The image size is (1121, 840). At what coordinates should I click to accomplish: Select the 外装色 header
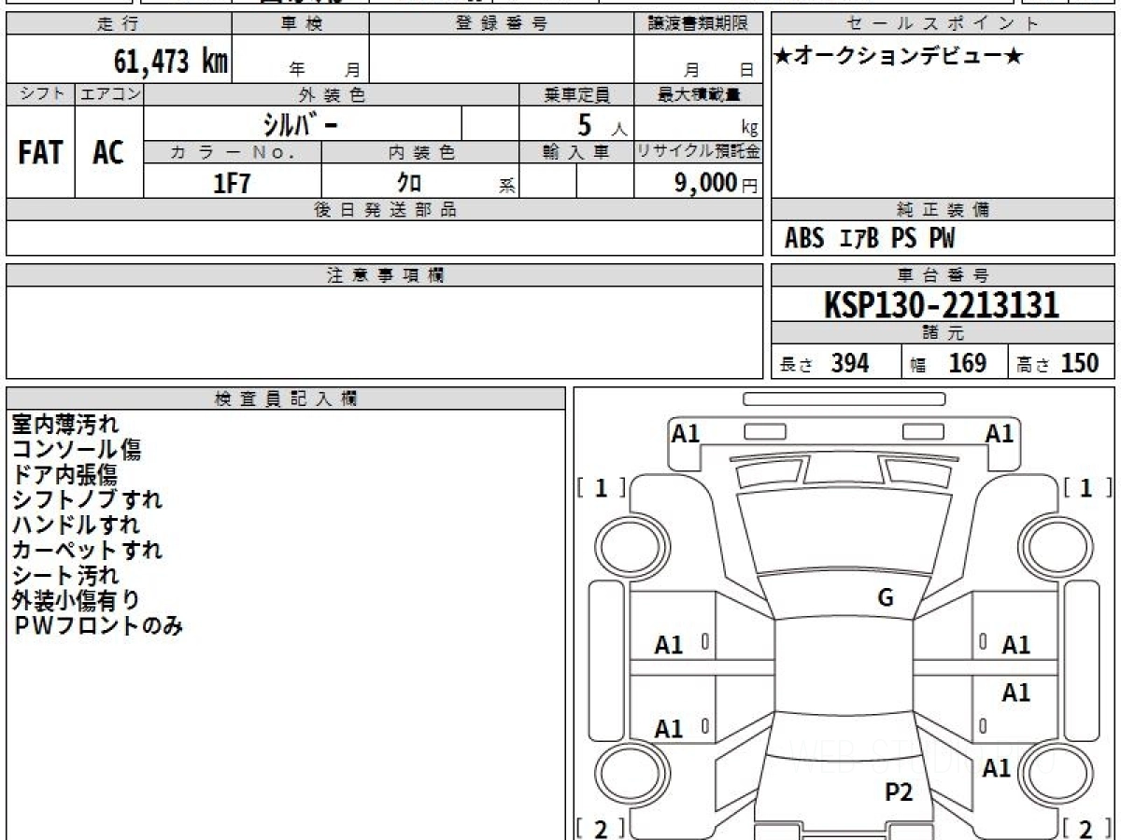(x=332, y=94)
